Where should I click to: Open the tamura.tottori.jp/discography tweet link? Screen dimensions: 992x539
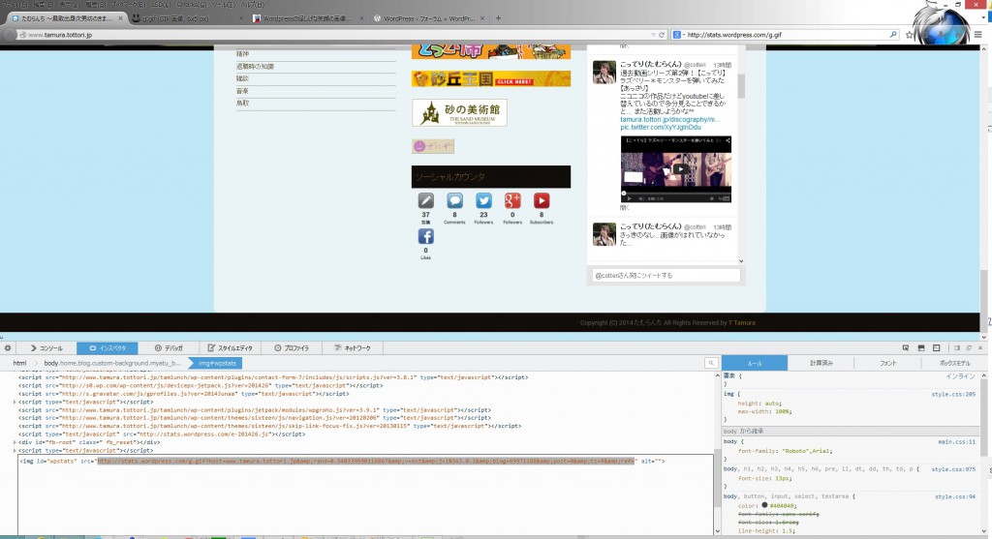[670, 119]
